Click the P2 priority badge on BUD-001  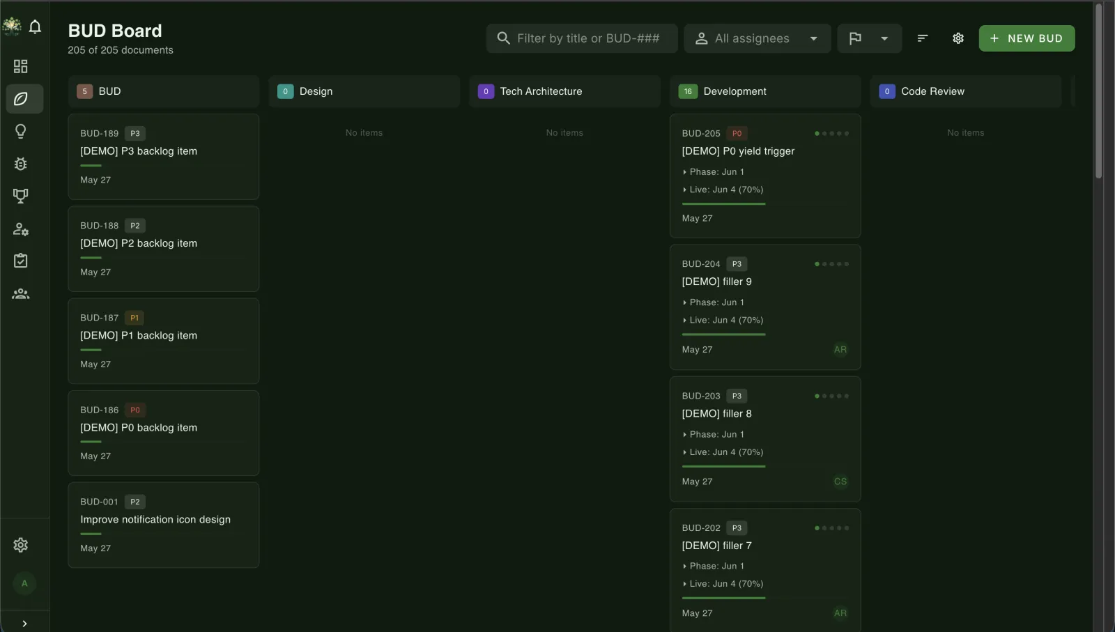(135, 502)
